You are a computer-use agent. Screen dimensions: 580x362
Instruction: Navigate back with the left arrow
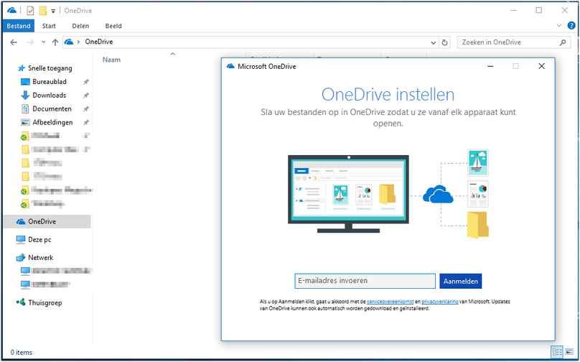click(14, 42)
